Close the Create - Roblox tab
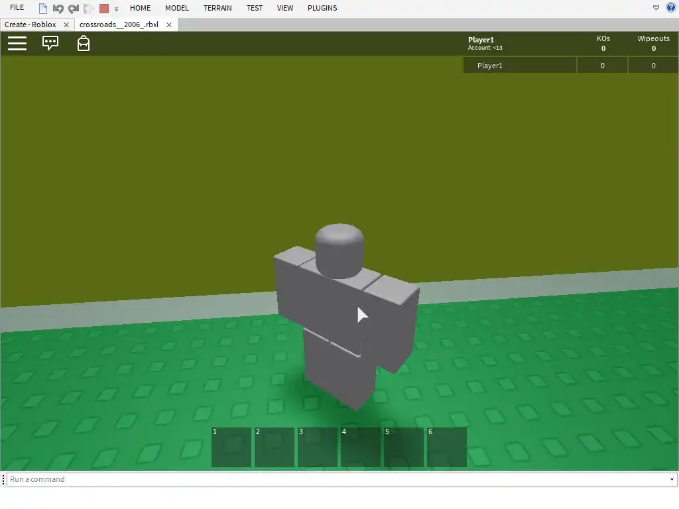 coord(66,25)
